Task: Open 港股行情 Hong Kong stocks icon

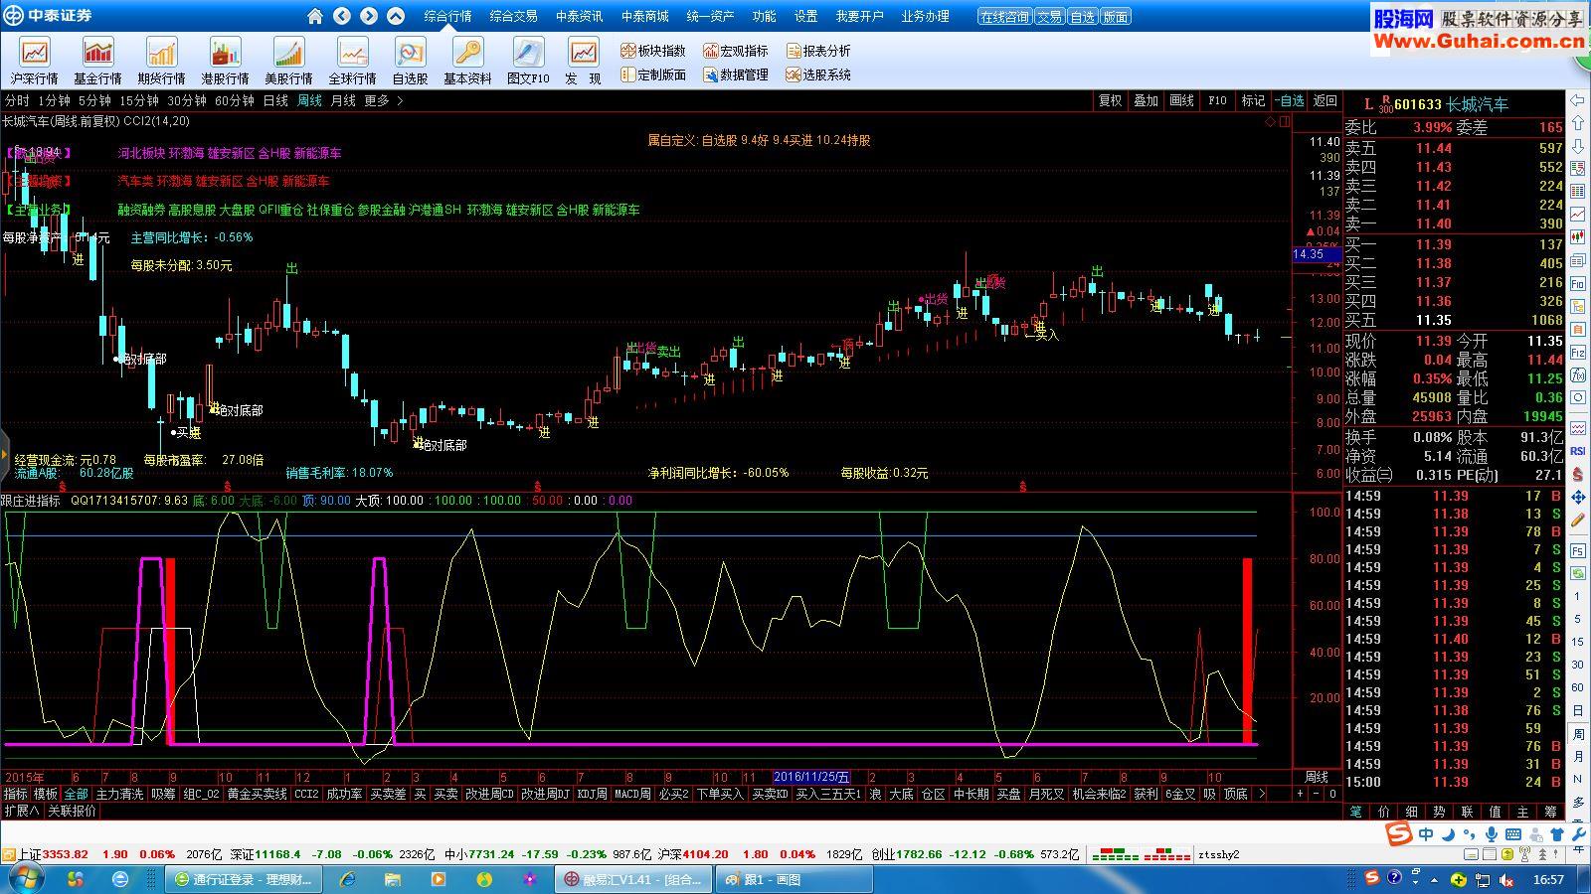Action: 225,62
